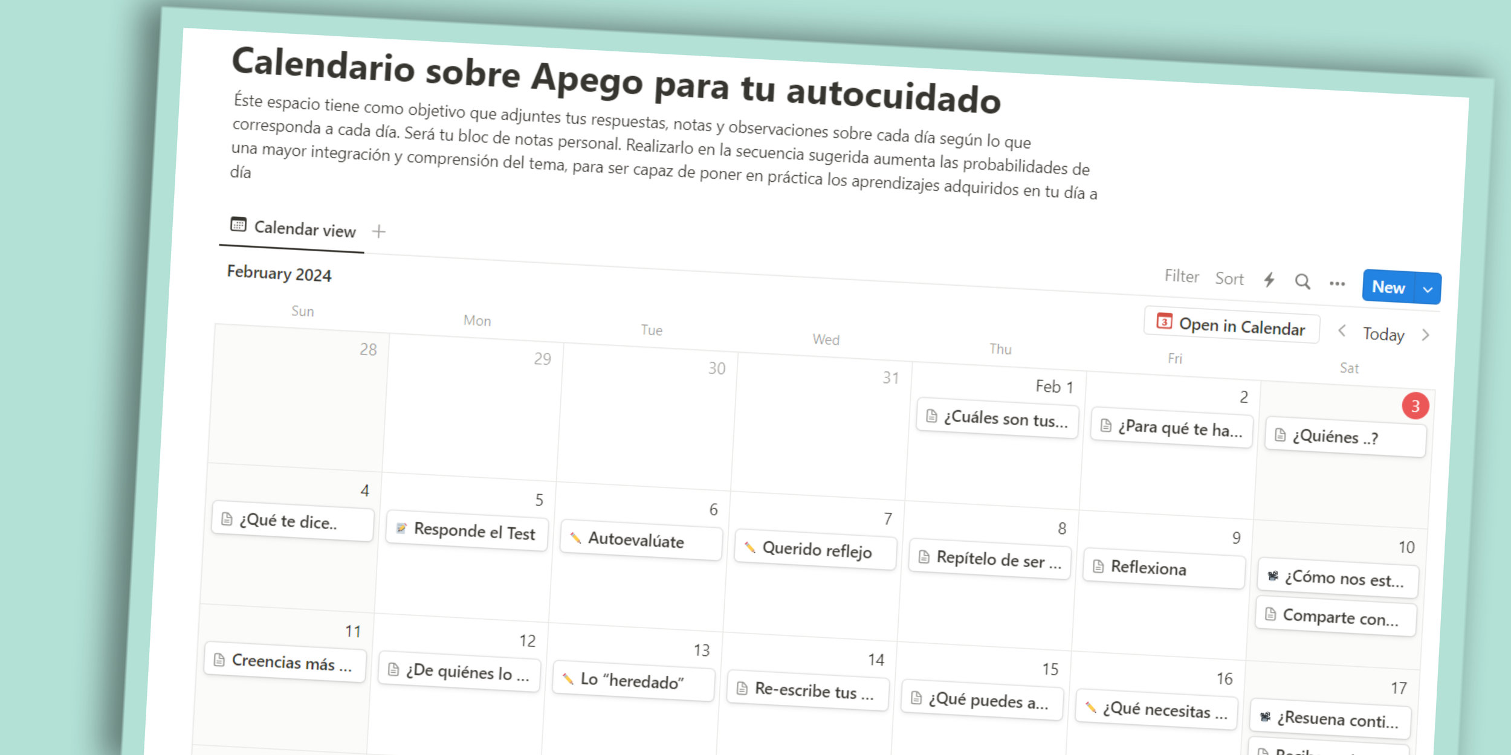Click the blue New button
Image resolution: width=1511 pixels, height=755 pixels.
[1388, 287]
